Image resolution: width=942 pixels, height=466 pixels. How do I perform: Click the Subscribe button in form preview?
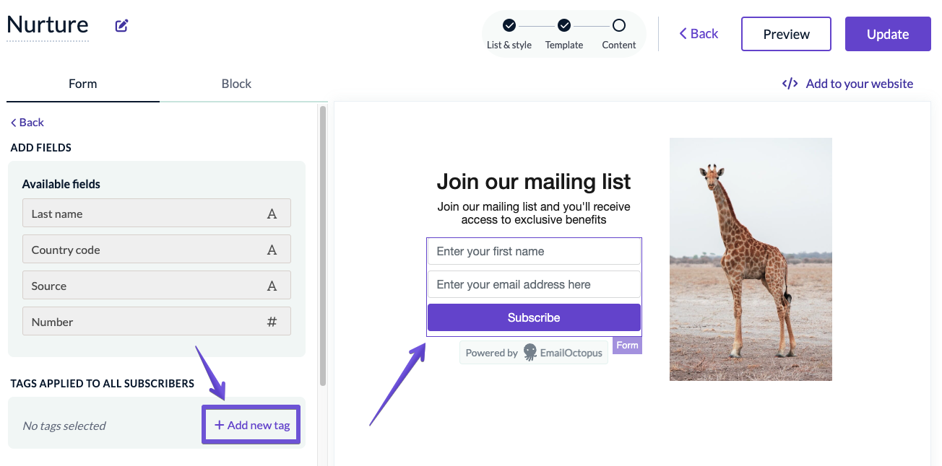click(534, 317)
